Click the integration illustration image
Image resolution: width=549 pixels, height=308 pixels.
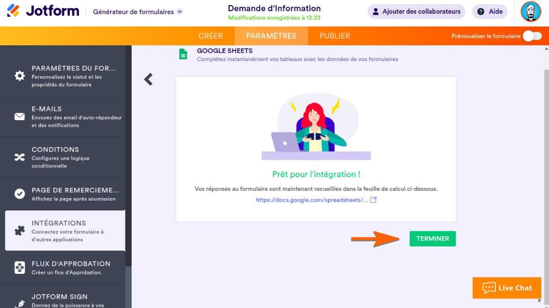(316, 126)
